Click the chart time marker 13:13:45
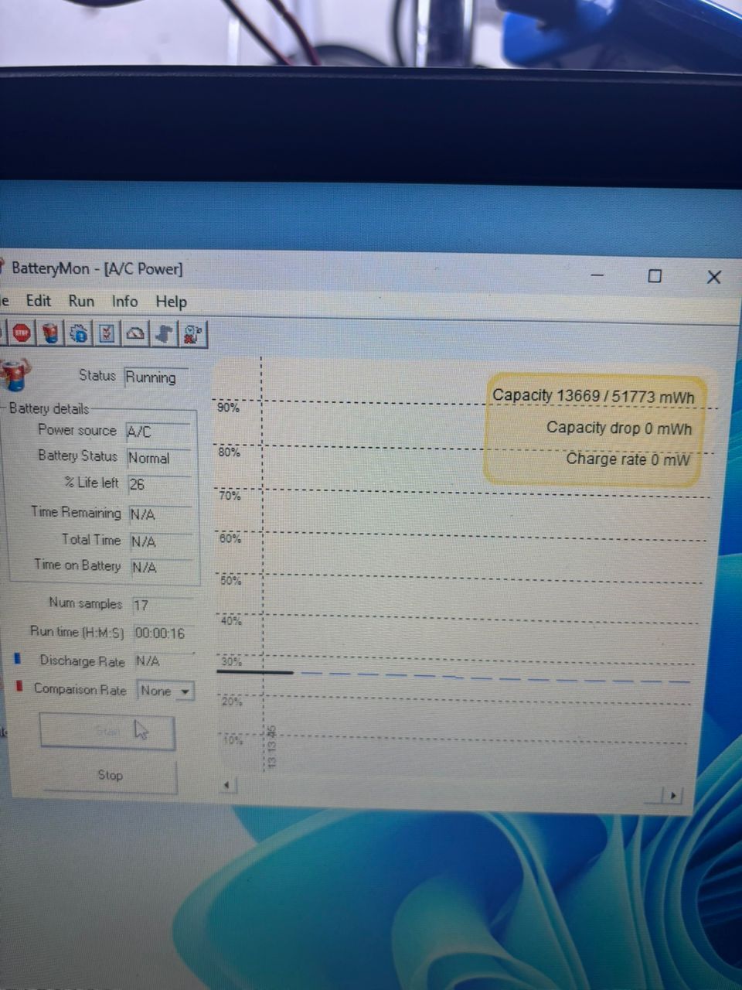 pos(271,746)
